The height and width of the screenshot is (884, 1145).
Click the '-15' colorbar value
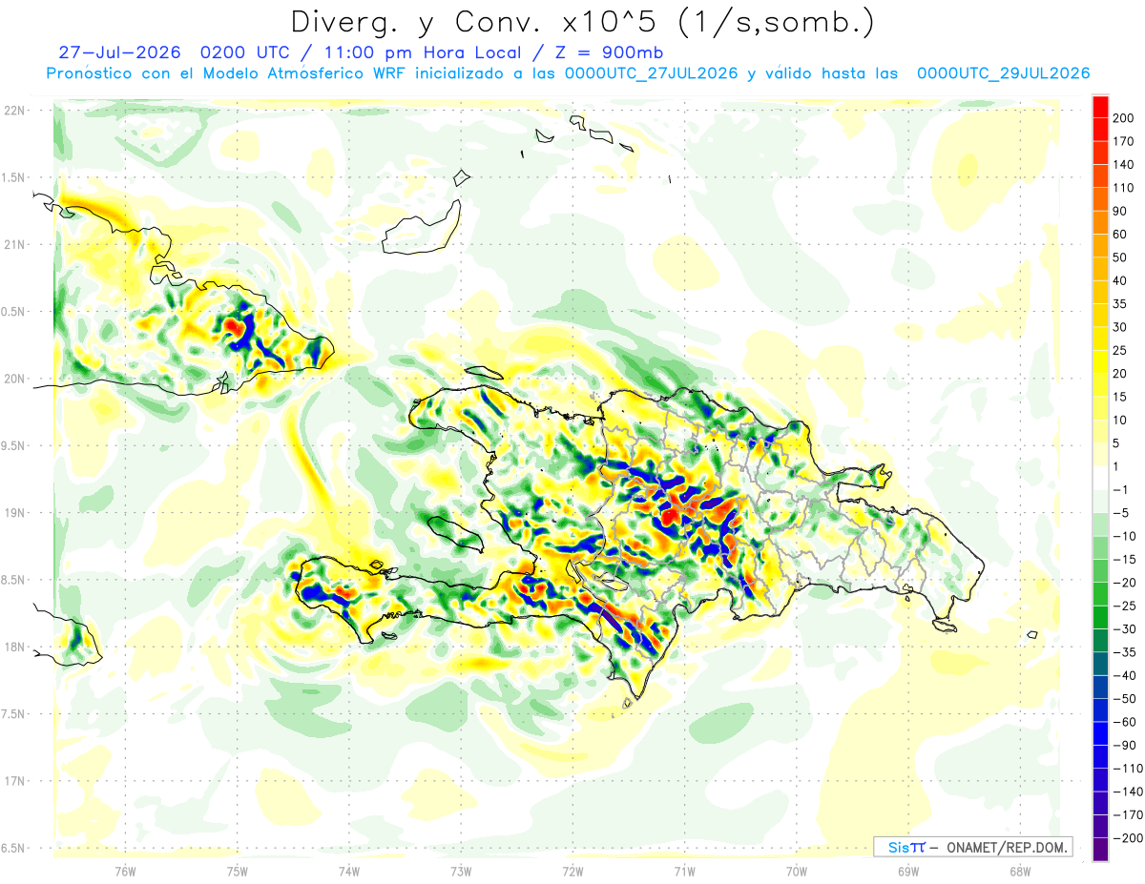click(1124, 559)
